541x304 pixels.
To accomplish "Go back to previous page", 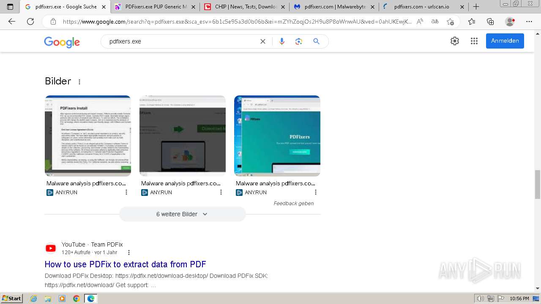I will [12, 22].
